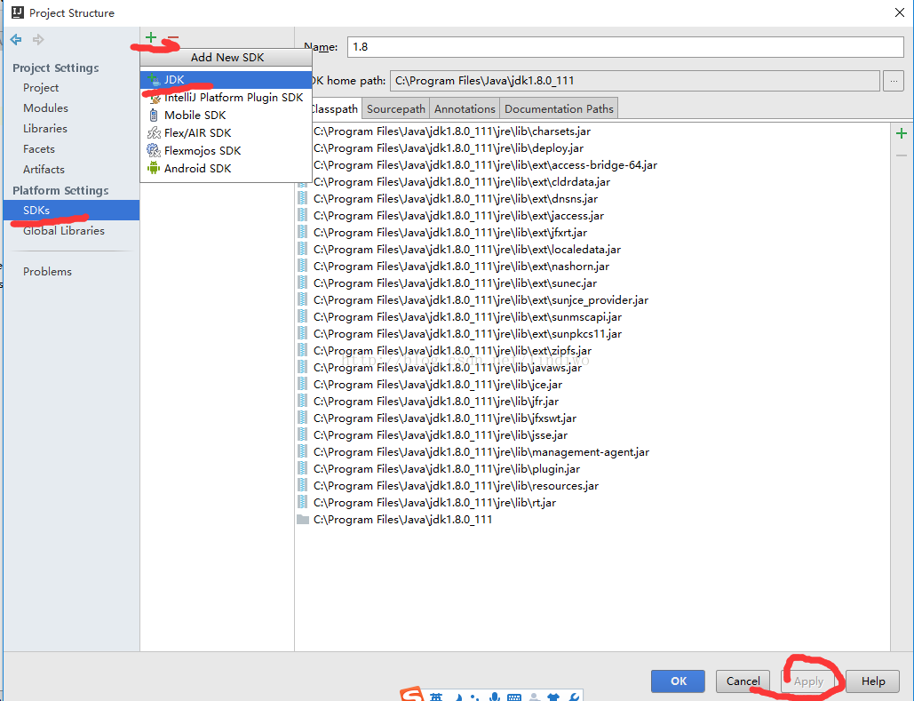Click the folder icon beside the jdk1.8.0_111 root entry
Viewport: 914px width, 701px height.
[x=303, y=519]
